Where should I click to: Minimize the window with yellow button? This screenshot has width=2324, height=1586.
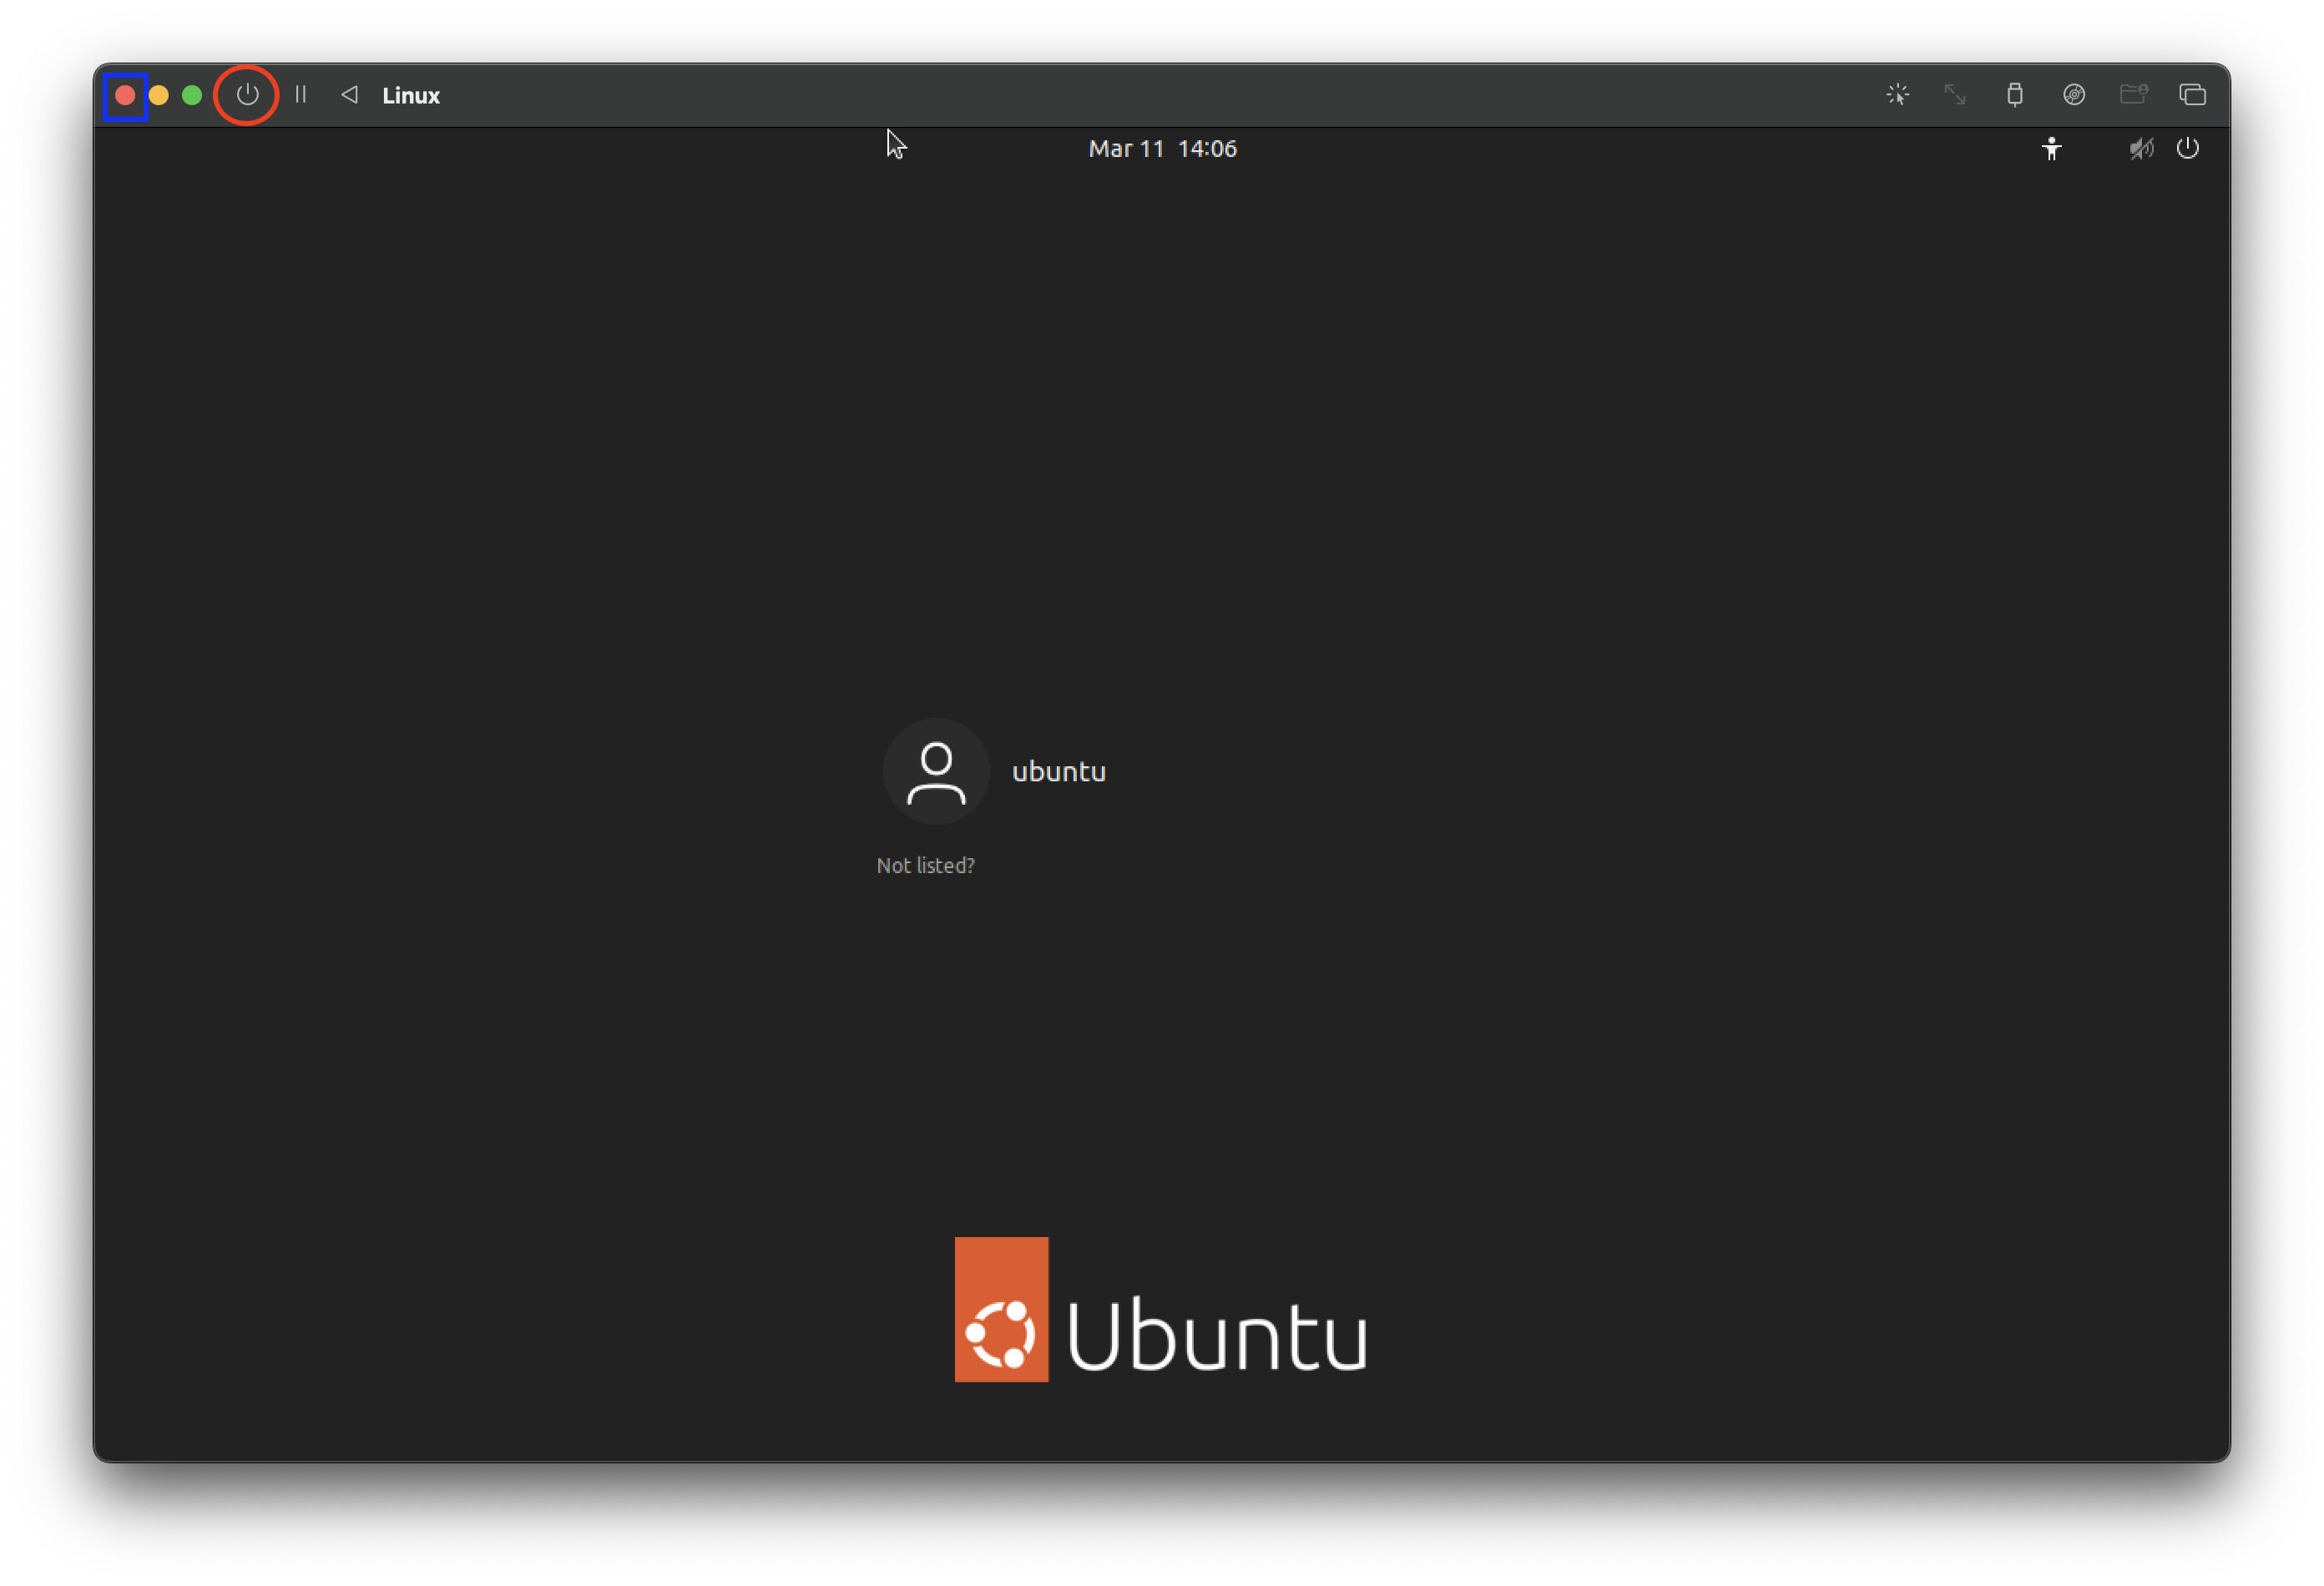tap(159, 95)
